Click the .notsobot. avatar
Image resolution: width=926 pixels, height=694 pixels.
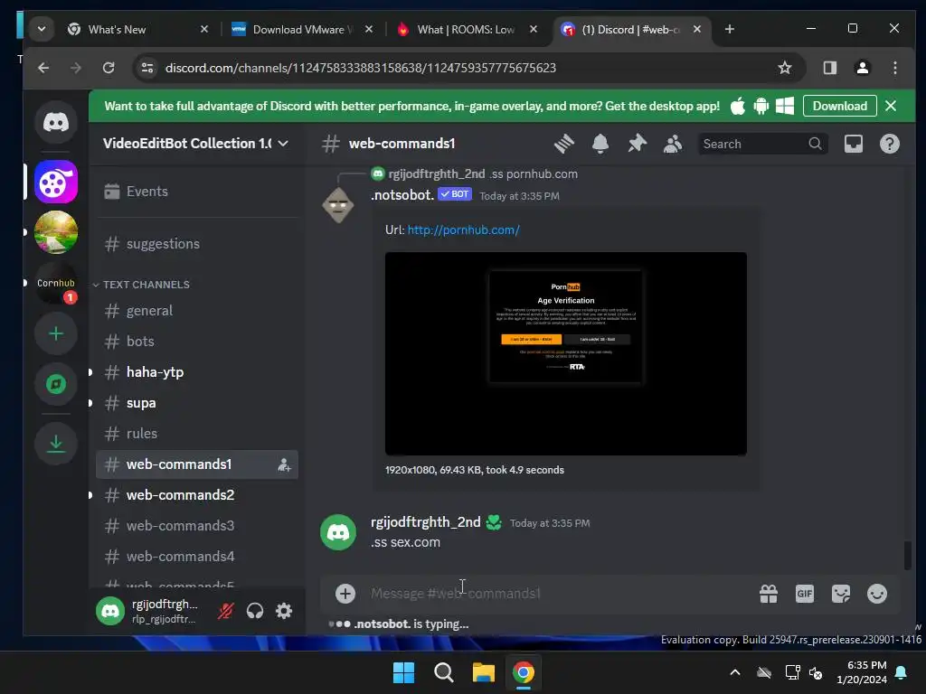click(x=338, y=205)
